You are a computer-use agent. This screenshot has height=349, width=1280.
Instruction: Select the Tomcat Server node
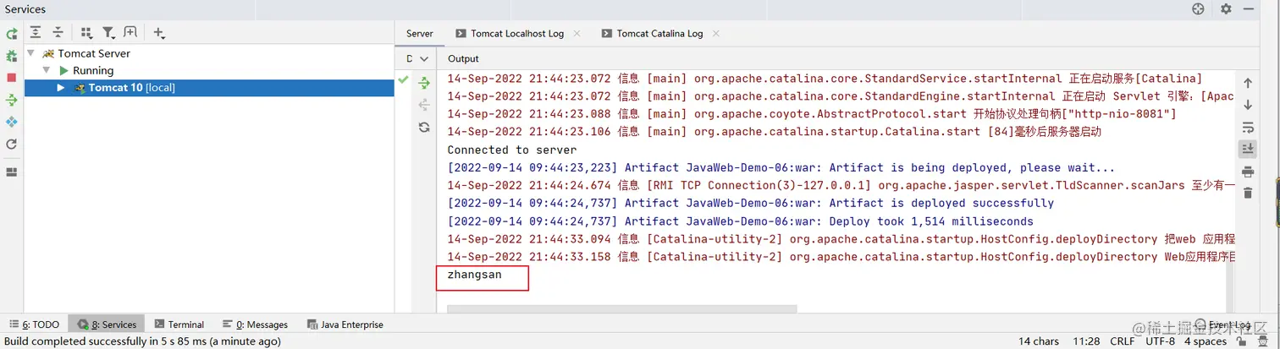click(94, 53)
